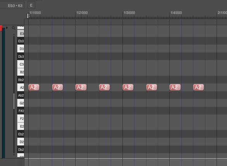Click the Db2 piano key
Viewport: 227px width, 166px height.
point(21,149)
